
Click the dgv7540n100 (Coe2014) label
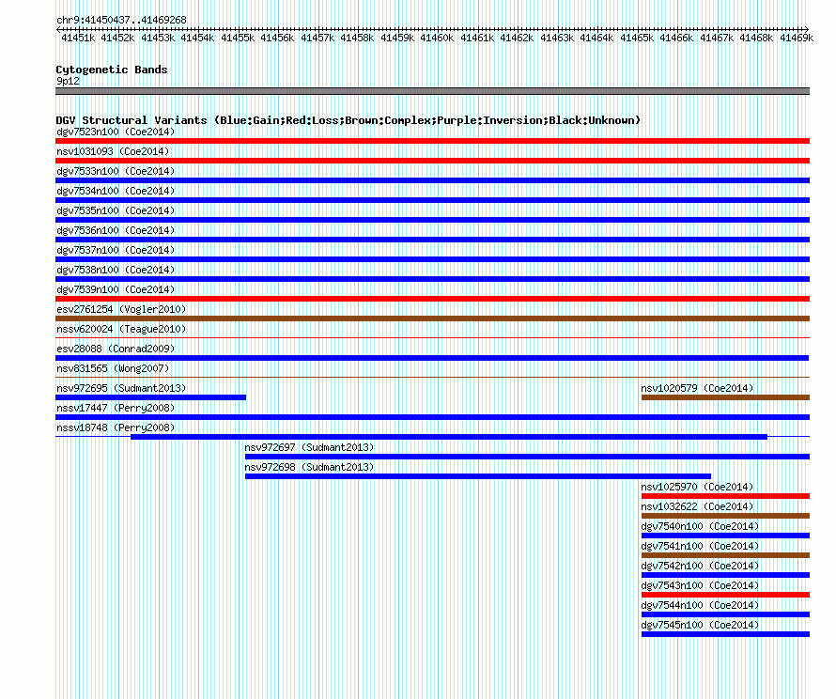[x=700, y=526]
